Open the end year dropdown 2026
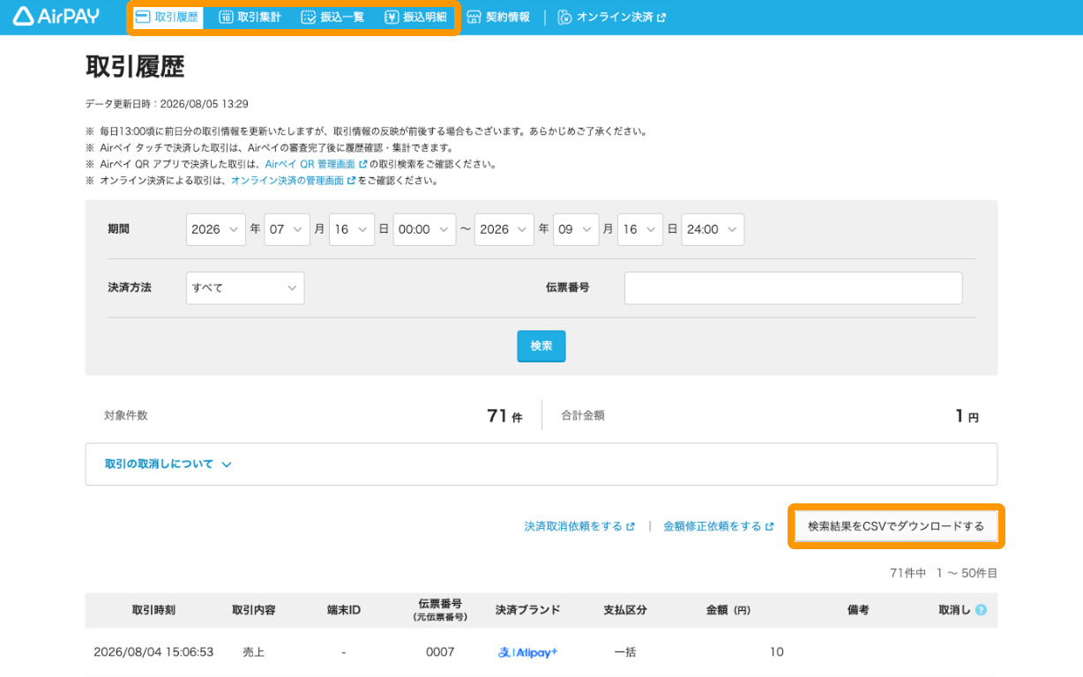Image resolution: width=1083 pixels, height=677 pixels. click(x=504, y=229)
